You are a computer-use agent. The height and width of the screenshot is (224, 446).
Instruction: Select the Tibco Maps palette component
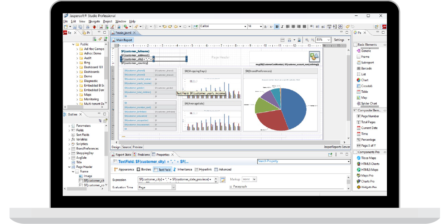click(x=366, y=158)
